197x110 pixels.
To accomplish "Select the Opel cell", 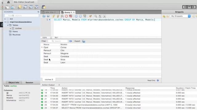I will coord(46,47).
